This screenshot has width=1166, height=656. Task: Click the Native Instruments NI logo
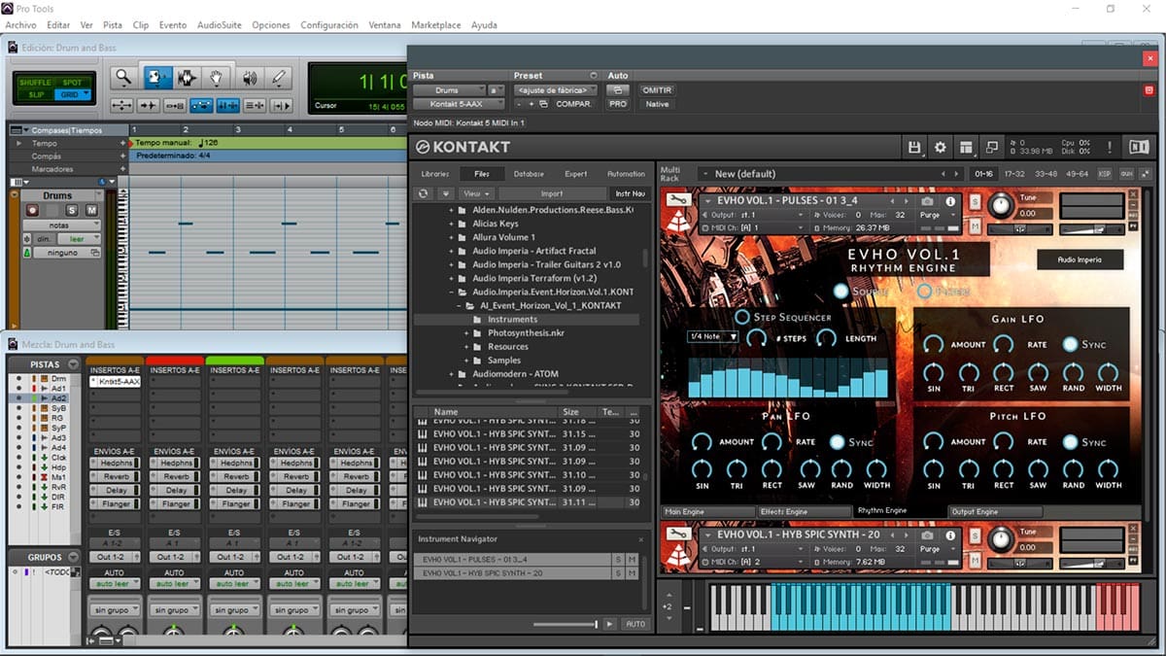pyautogui.click(x=1139, y=147)
